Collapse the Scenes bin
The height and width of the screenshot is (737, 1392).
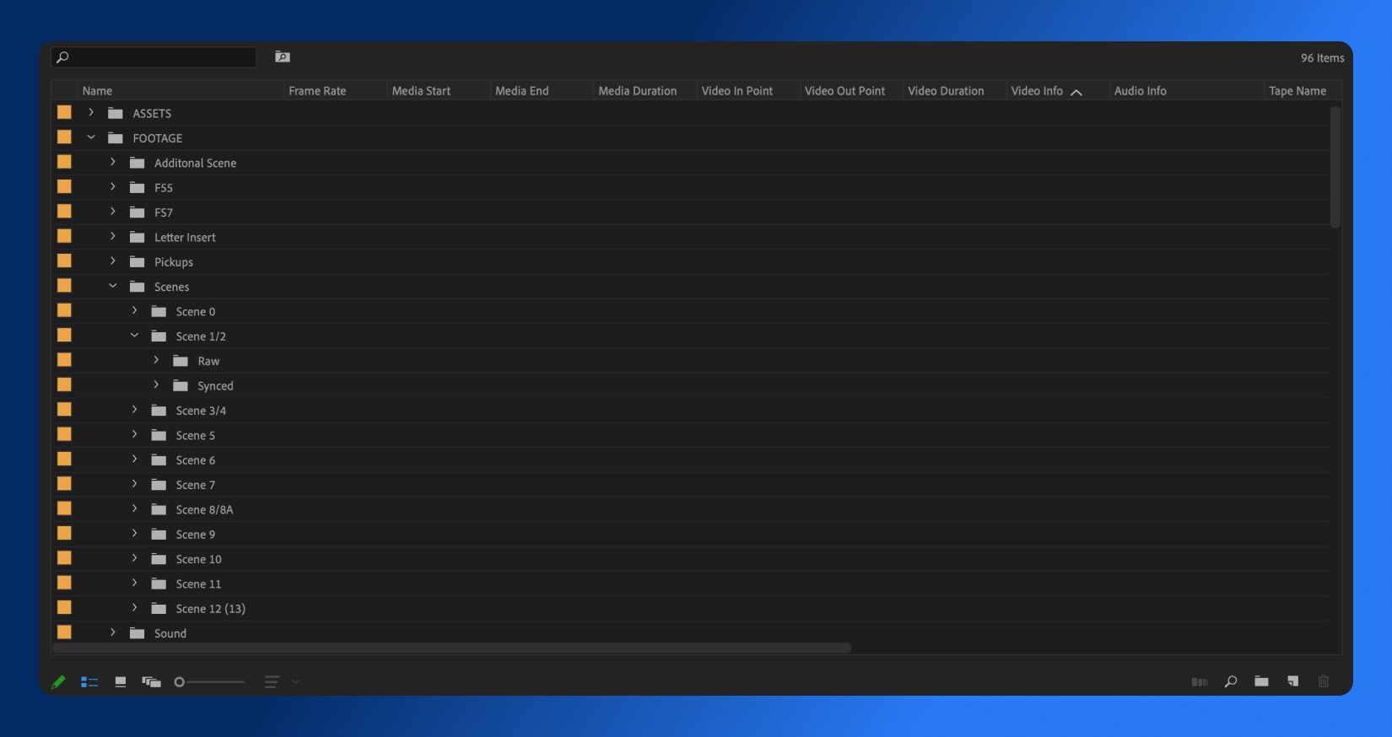(113, 286)
